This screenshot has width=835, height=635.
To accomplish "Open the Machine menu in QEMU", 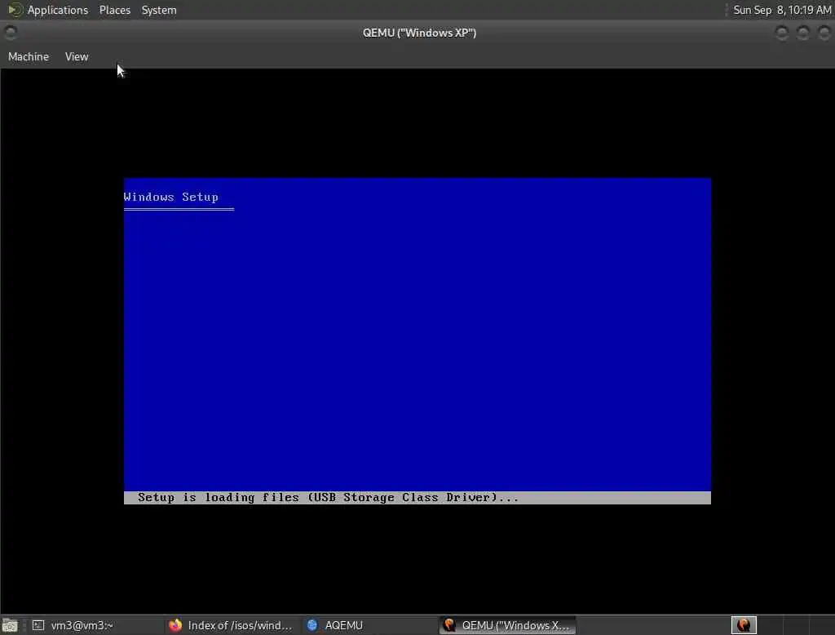I will (x=29, y=56).
